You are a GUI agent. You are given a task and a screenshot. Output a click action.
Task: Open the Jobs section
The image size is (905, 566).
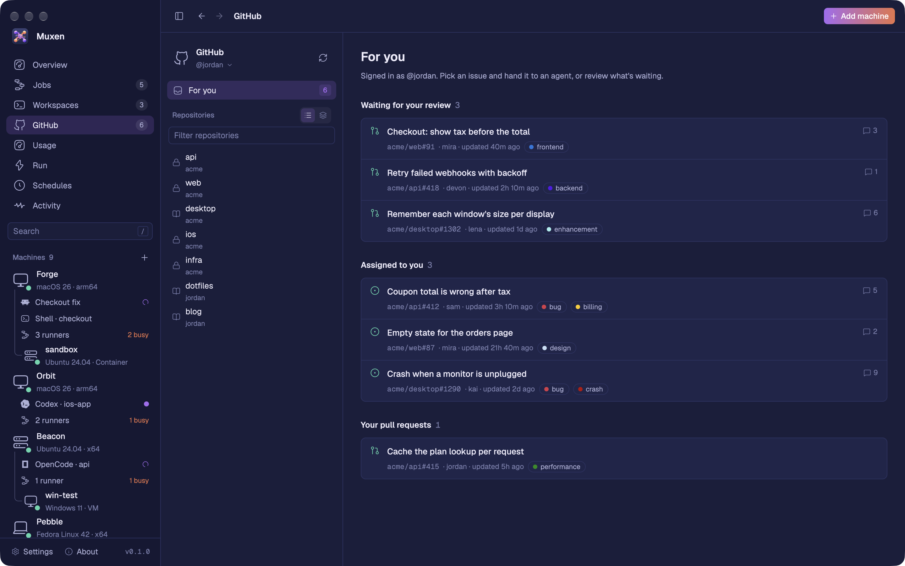tap(80, 85)
